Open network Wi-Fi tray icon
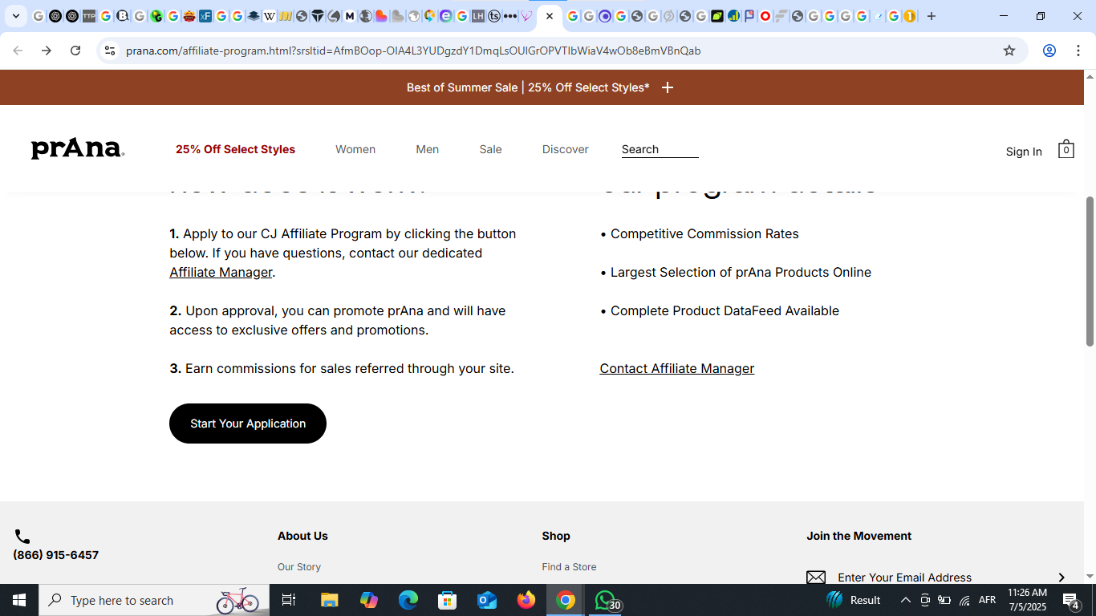 point(964,600)
